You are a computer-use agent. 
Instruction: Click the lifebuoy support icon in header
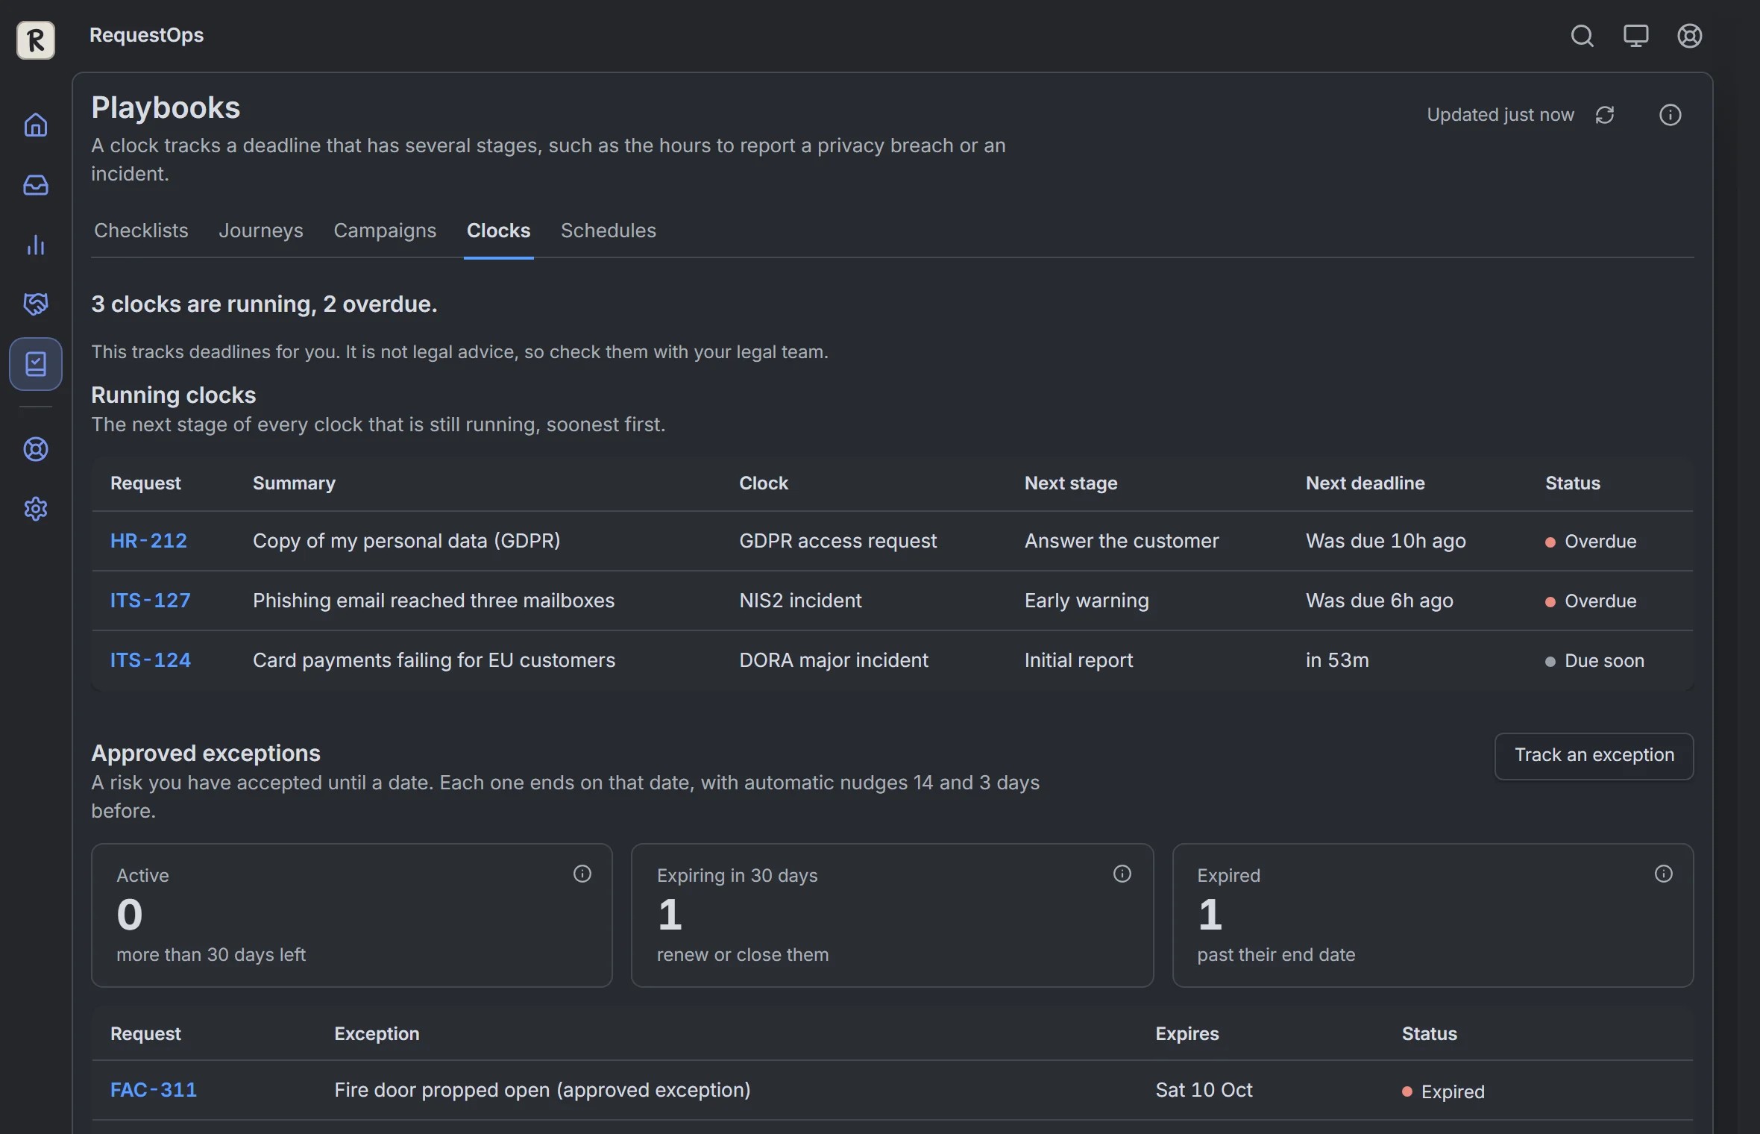(1689, 36)
